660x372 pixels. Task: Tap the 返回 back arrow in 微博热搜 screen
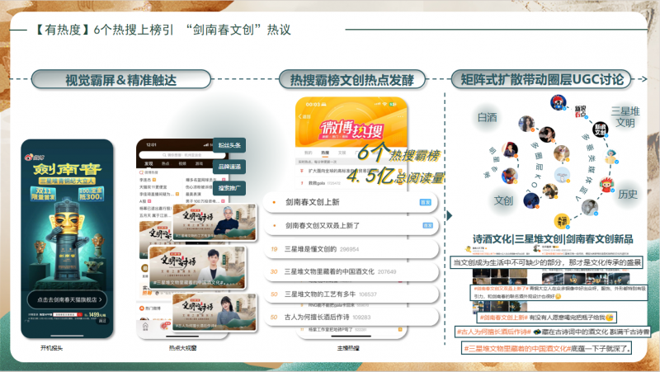click(304, 116)
